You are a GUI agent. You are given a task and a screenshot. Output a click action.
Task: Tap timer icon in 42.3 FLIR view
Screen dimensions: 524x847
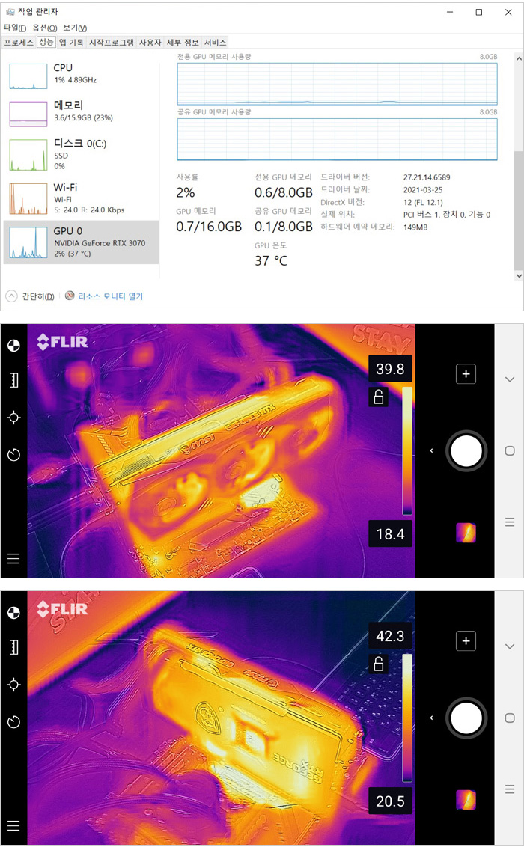[x=13, y=722]
